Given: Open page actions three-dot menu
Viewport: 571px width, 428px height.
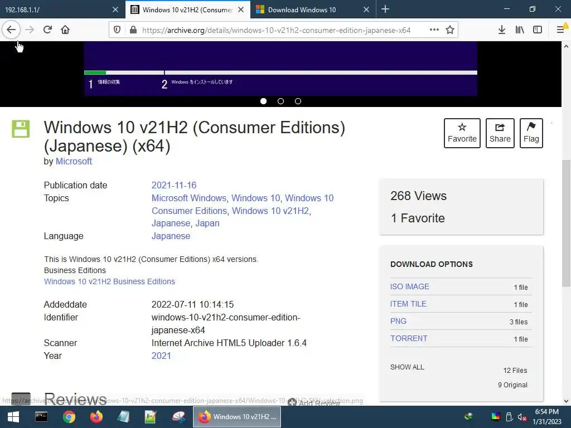Looking at the screenshot, I should [x=434, y=30].
